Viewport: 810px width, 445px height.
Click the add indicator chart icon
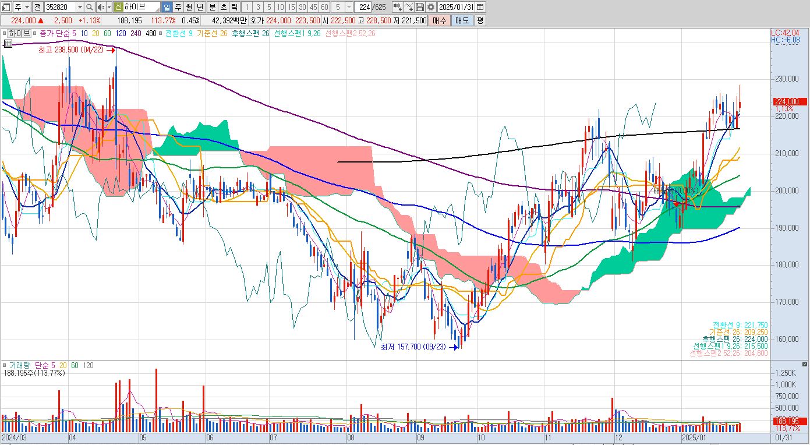(398, 7)
